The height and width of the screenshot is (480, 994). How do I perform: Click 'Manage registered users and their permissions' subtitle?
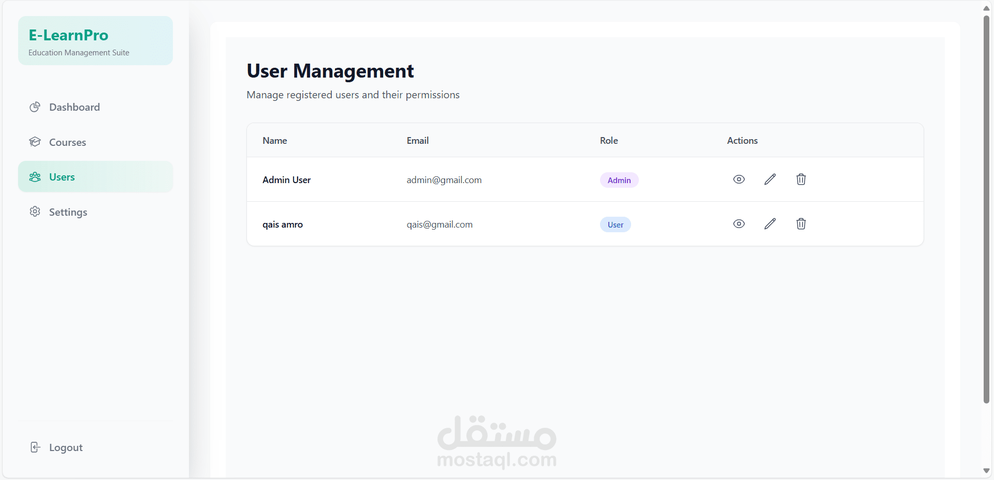(x=353, y=95)
